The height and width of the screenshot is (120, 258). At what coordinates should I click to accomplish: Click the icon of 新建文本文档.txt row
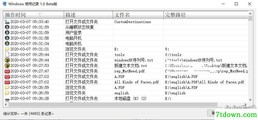tap(7, 65)
